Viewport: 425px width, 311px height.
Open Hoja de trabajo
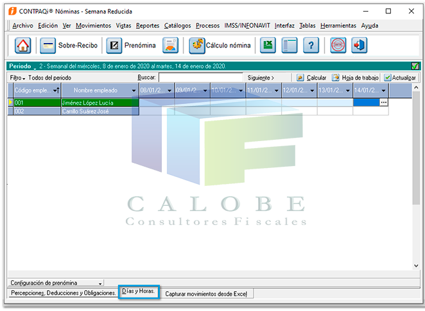355,78
